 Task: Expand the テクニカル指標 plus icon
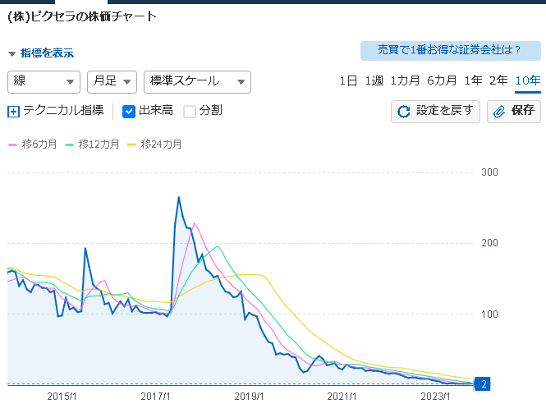coord(13,112)
